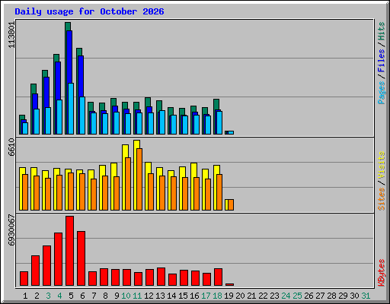This screenshot has height=304, width=390.
Task: Click the day 21 axis label
Action: pos(251,296)
